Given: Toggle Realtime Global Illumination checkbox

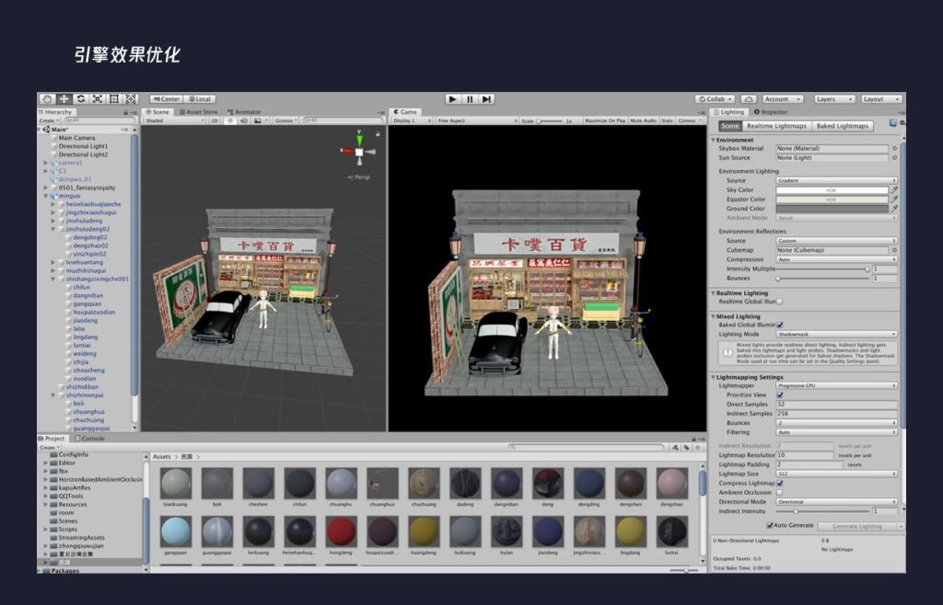Looking at the screenshot, I should (779, 302).
